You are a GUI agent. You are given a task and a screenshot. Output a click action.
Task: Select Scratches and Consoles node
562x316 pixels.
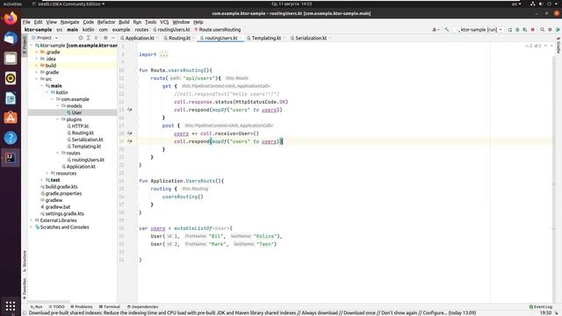click(64, 227)
